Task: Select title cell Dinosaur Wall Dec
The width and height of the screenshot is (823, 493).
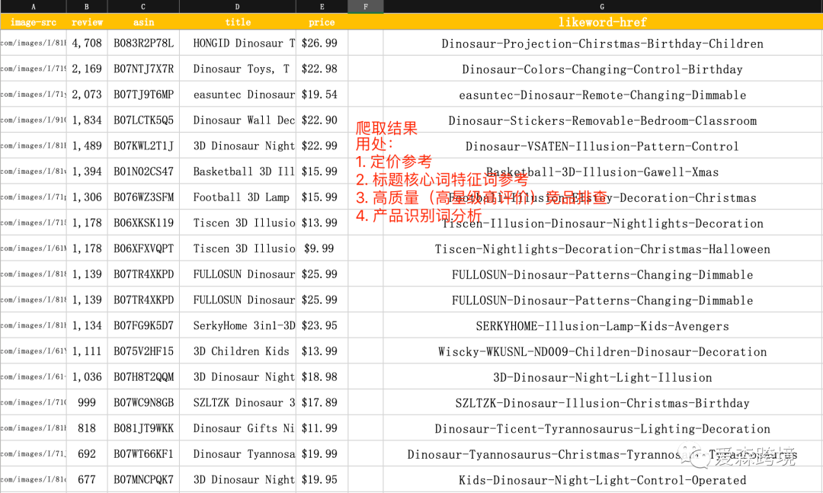Action: [x=237, y=120]
